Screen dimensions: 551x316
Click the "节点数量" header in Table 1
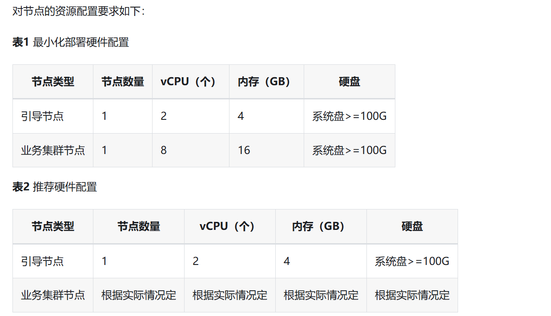[x=123, y=82]
